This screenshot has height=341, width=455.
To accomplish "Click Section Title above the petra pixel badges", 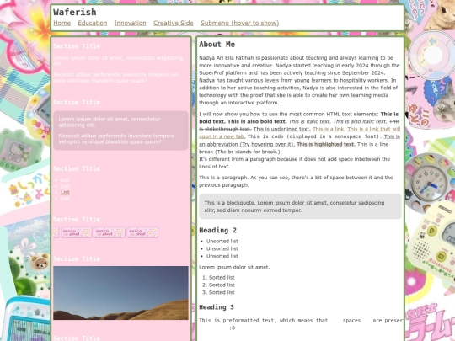I will [x=77, y=219].
